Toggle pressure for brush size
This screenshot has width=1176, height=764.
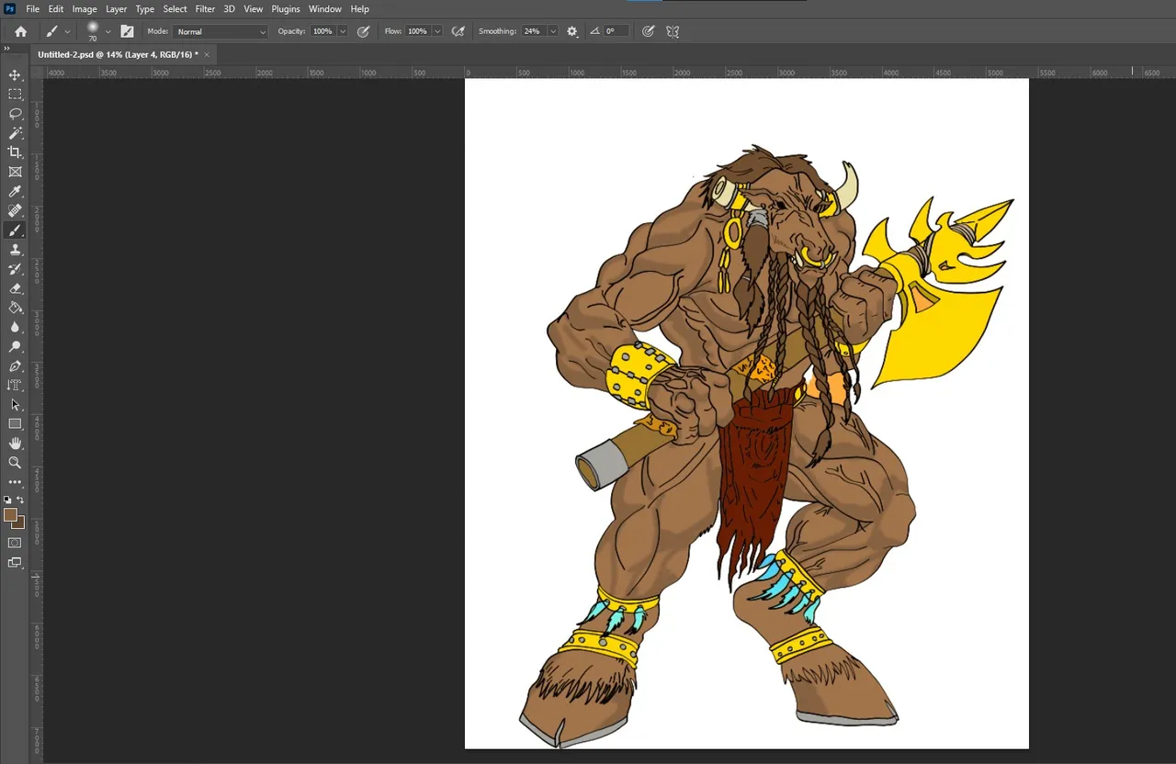648,31
